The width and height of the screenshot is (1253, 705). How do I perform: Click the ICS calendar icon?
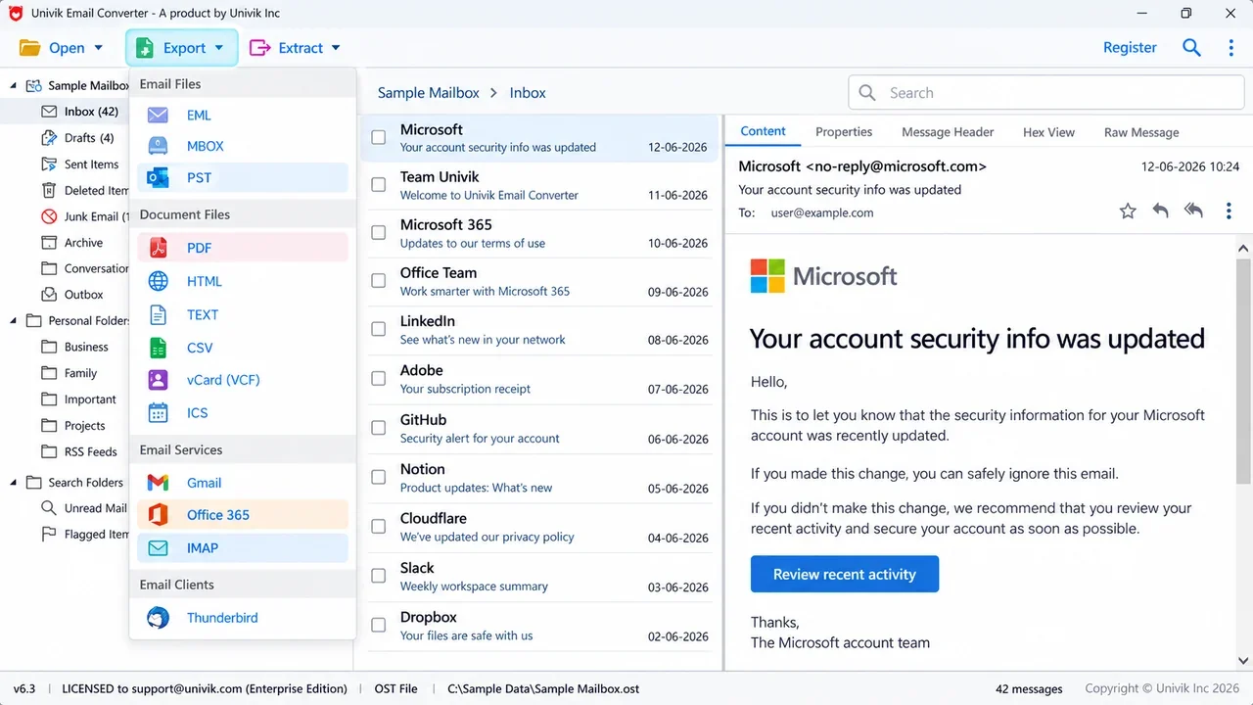coord(158,412)
